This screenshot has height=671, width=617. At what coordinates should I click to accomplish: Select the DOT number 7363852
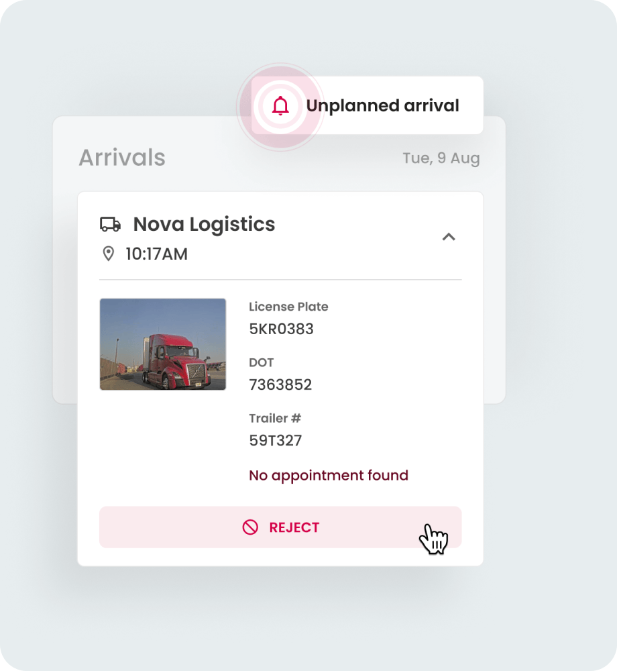(280, 384)
